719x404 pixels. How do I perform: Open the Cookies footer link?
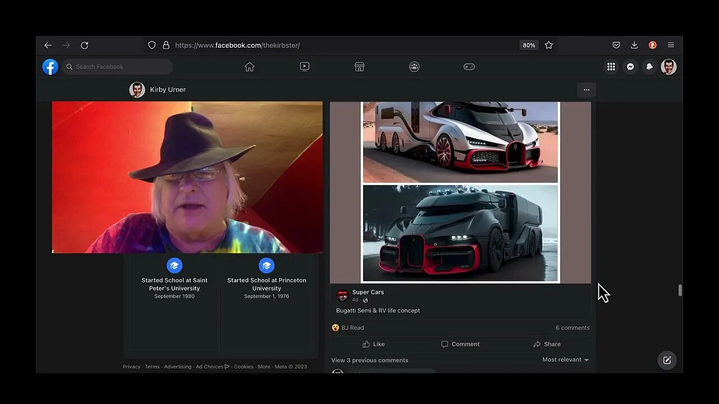point(244,366)
